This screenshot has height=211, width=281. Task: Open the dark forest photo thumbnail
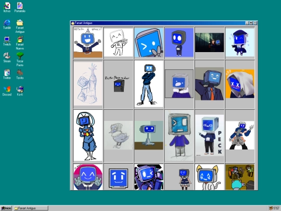[210, 43]
